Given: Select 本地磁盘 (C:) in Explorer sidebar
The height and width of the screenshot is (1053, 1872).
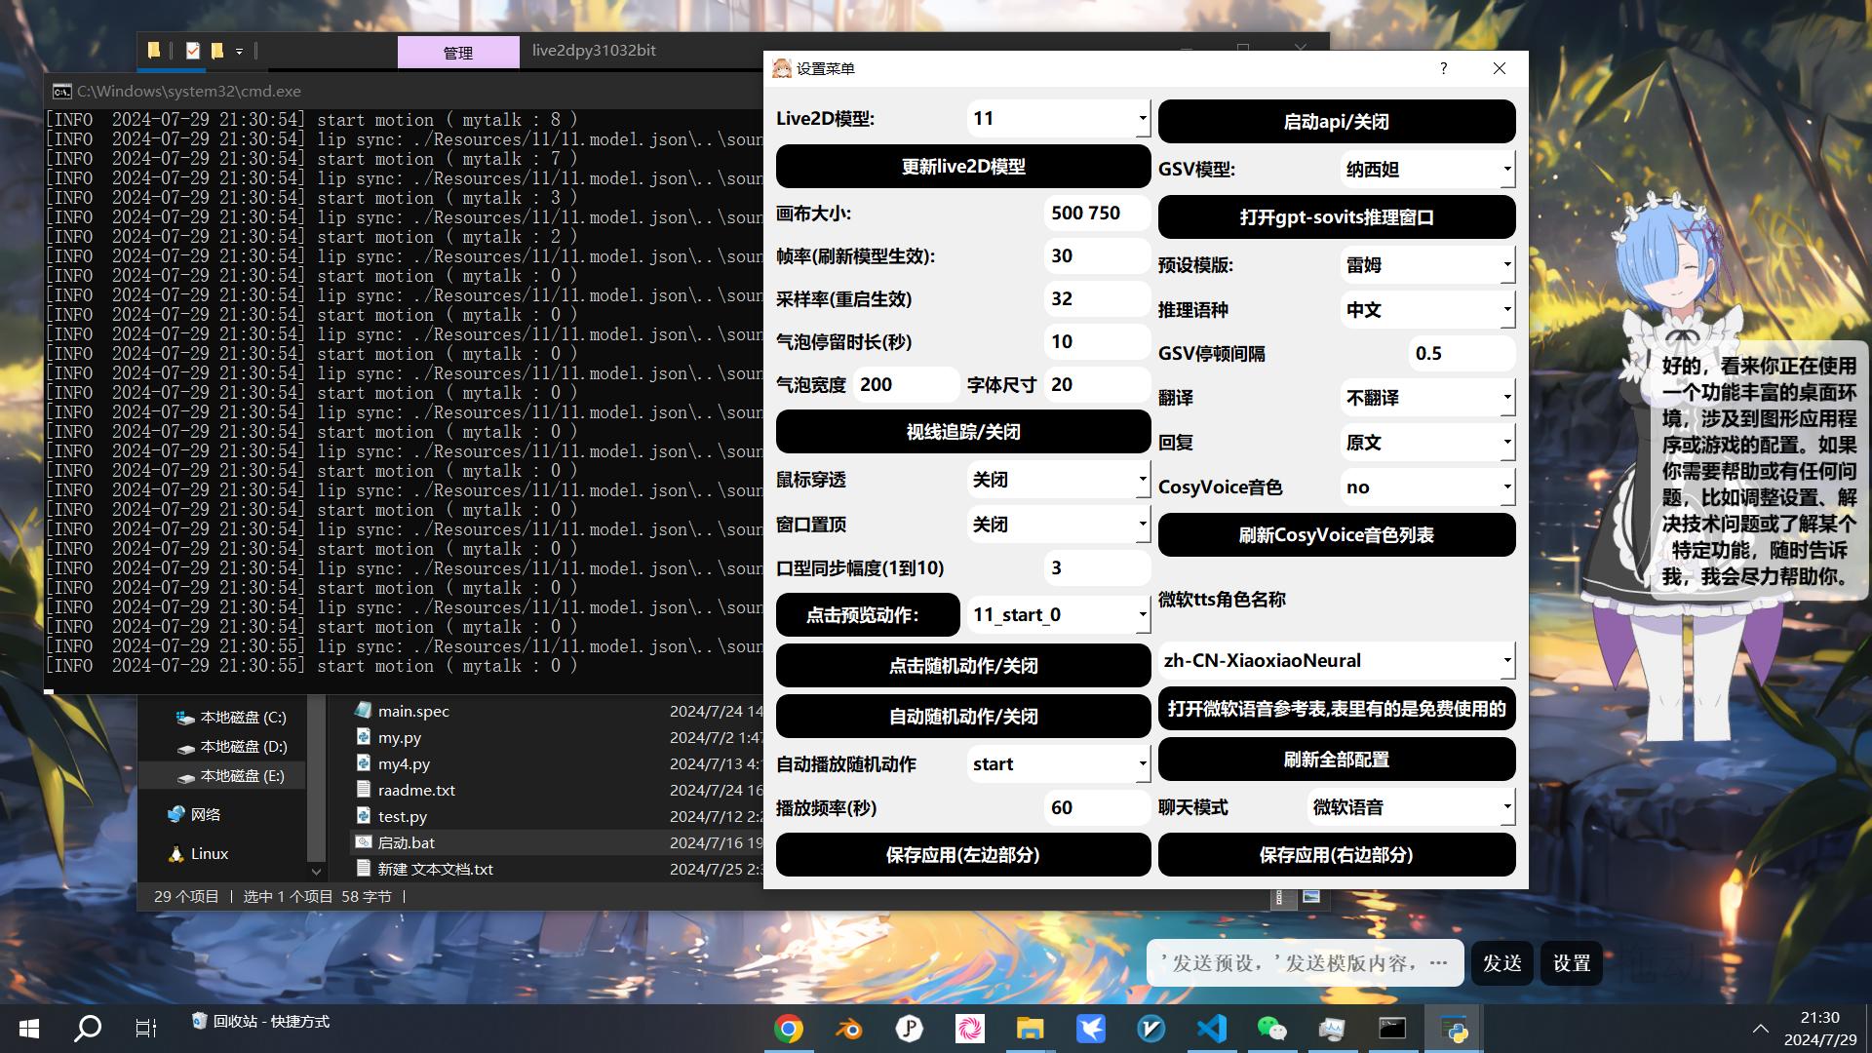Looking at the screenshot, I should click(243, 717).
